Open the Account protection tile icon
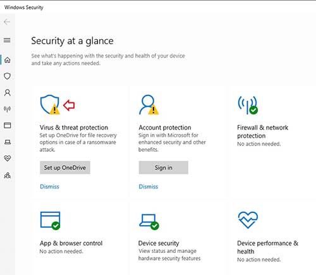This screenshot has width=316, height=275. pyautogui.click(x=149, y=105)
